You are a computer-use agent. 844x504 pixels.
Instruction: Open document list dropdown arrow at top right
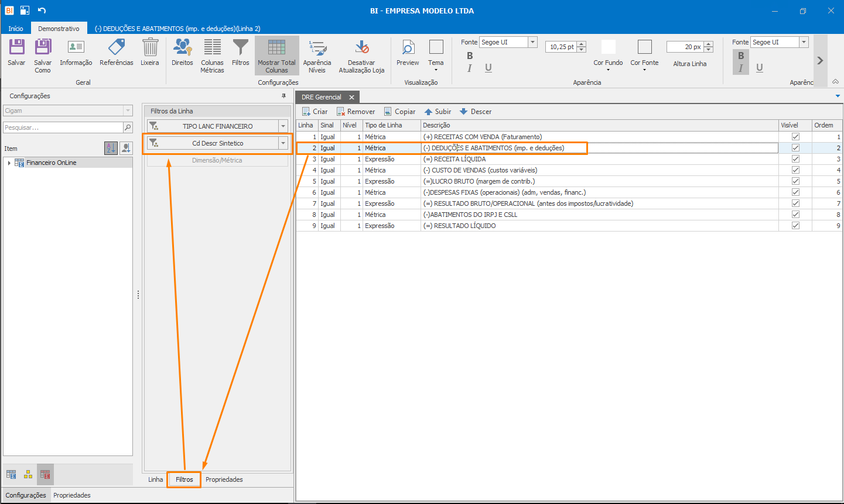838,96
